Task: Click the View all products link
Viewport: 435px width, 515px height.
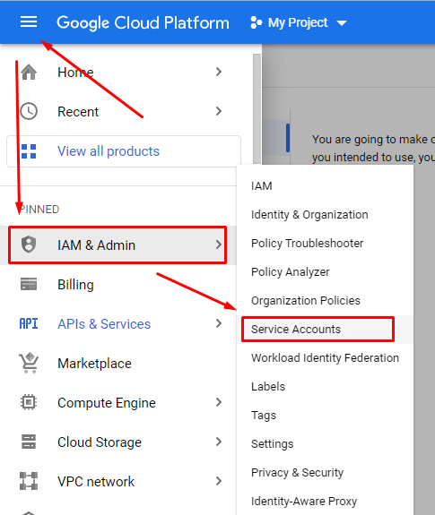Action: (x=109, y=151)
